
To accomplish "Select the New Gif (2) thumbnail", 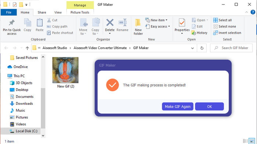I will (65, 70).
